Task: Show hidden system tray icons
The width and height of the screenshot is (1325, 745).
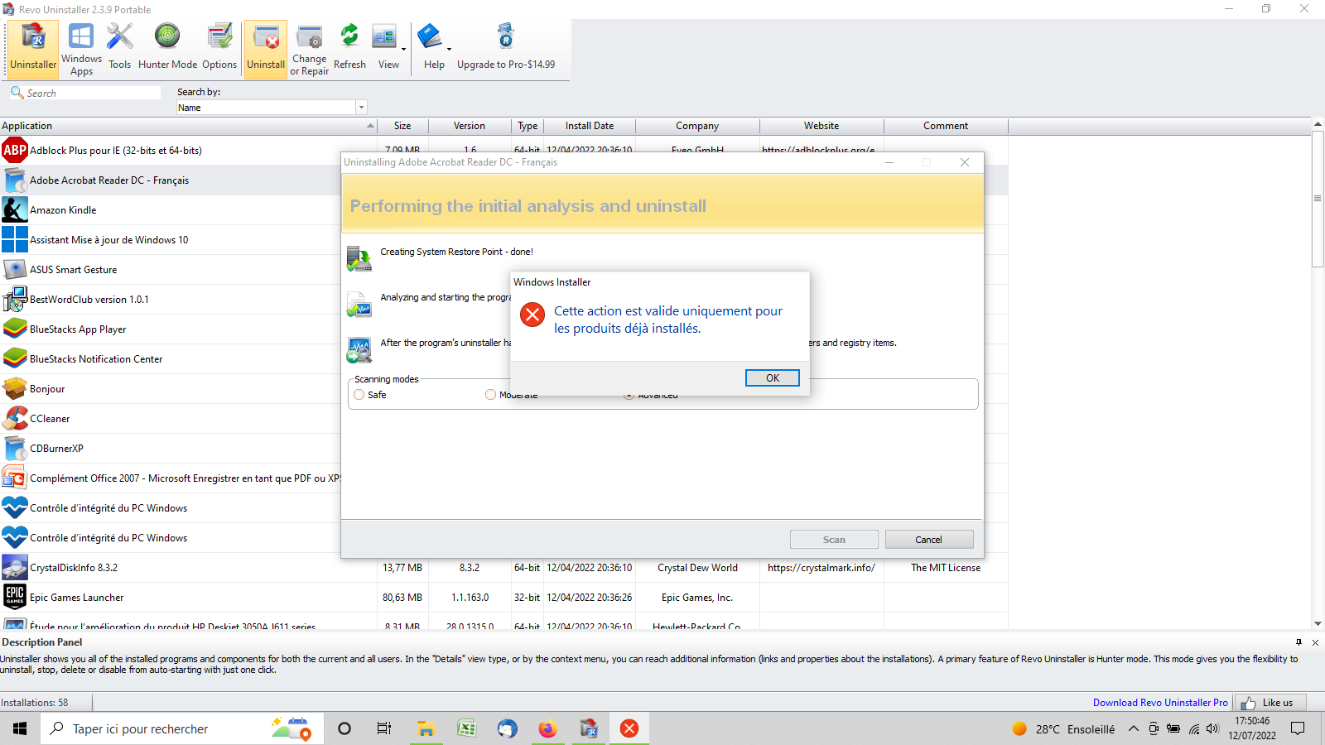Action: (1134, 728)
